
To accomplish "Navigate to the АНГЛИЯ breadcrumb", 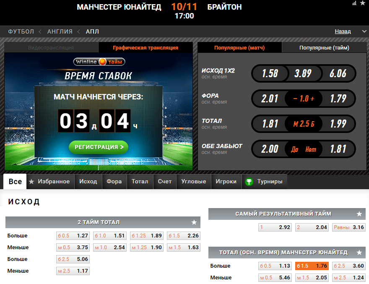I will pyautogui.click(x=60, y=31).
